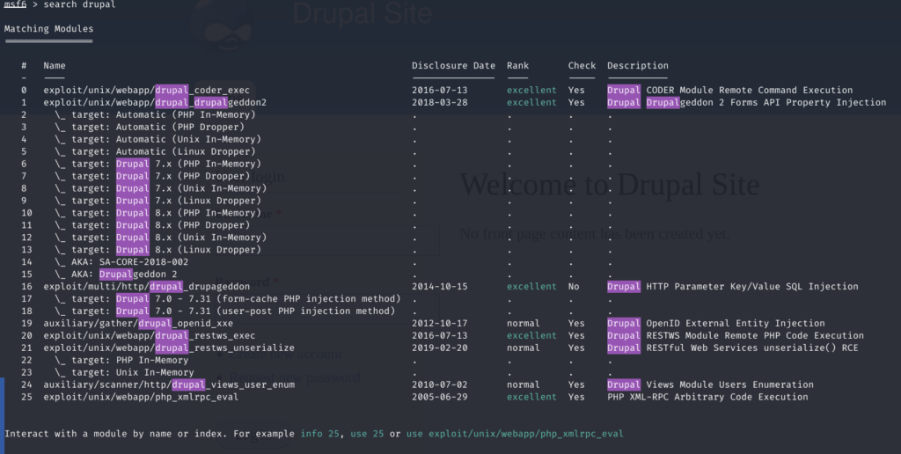Viewport: 901px width, 454px height.
Task: Click 'PHP XML-RPC Arbitrary Code Execution' description
Action: pos(707,397)
